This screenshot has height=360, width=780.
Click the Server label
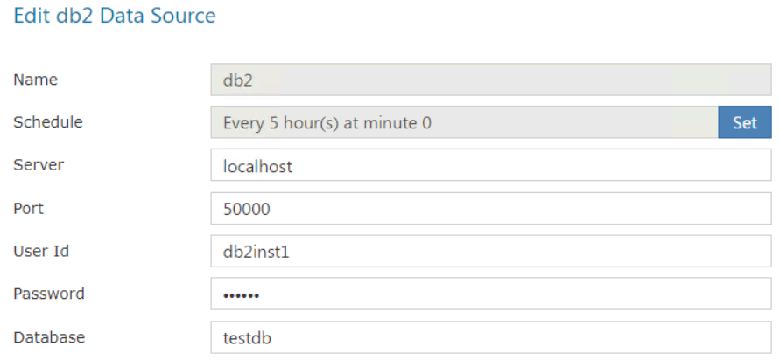tap(39, 165)
